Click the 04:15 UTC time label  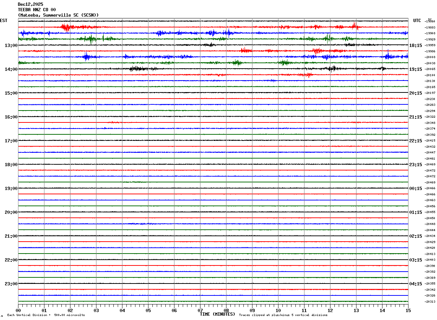click(416, 284)
